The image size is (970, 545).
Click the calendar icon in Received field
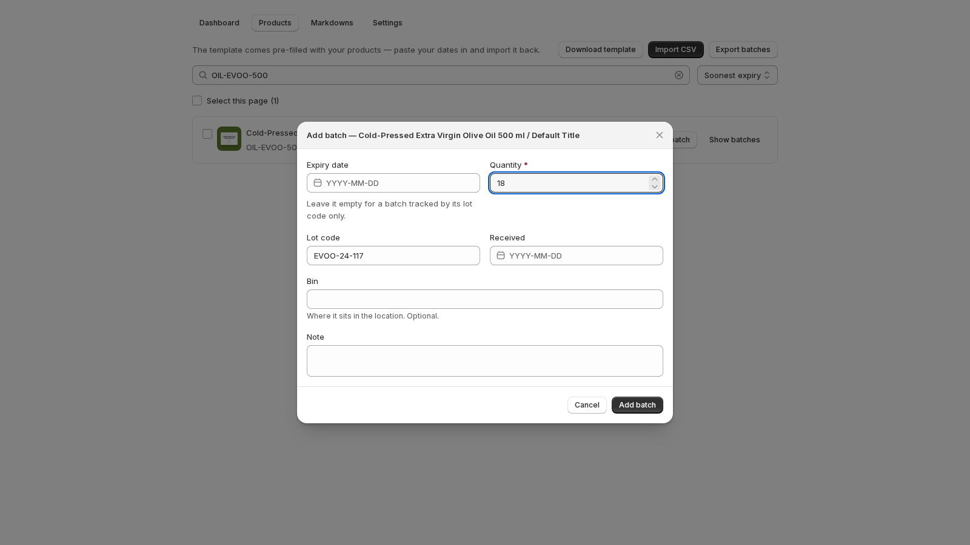tap(501, 256)
